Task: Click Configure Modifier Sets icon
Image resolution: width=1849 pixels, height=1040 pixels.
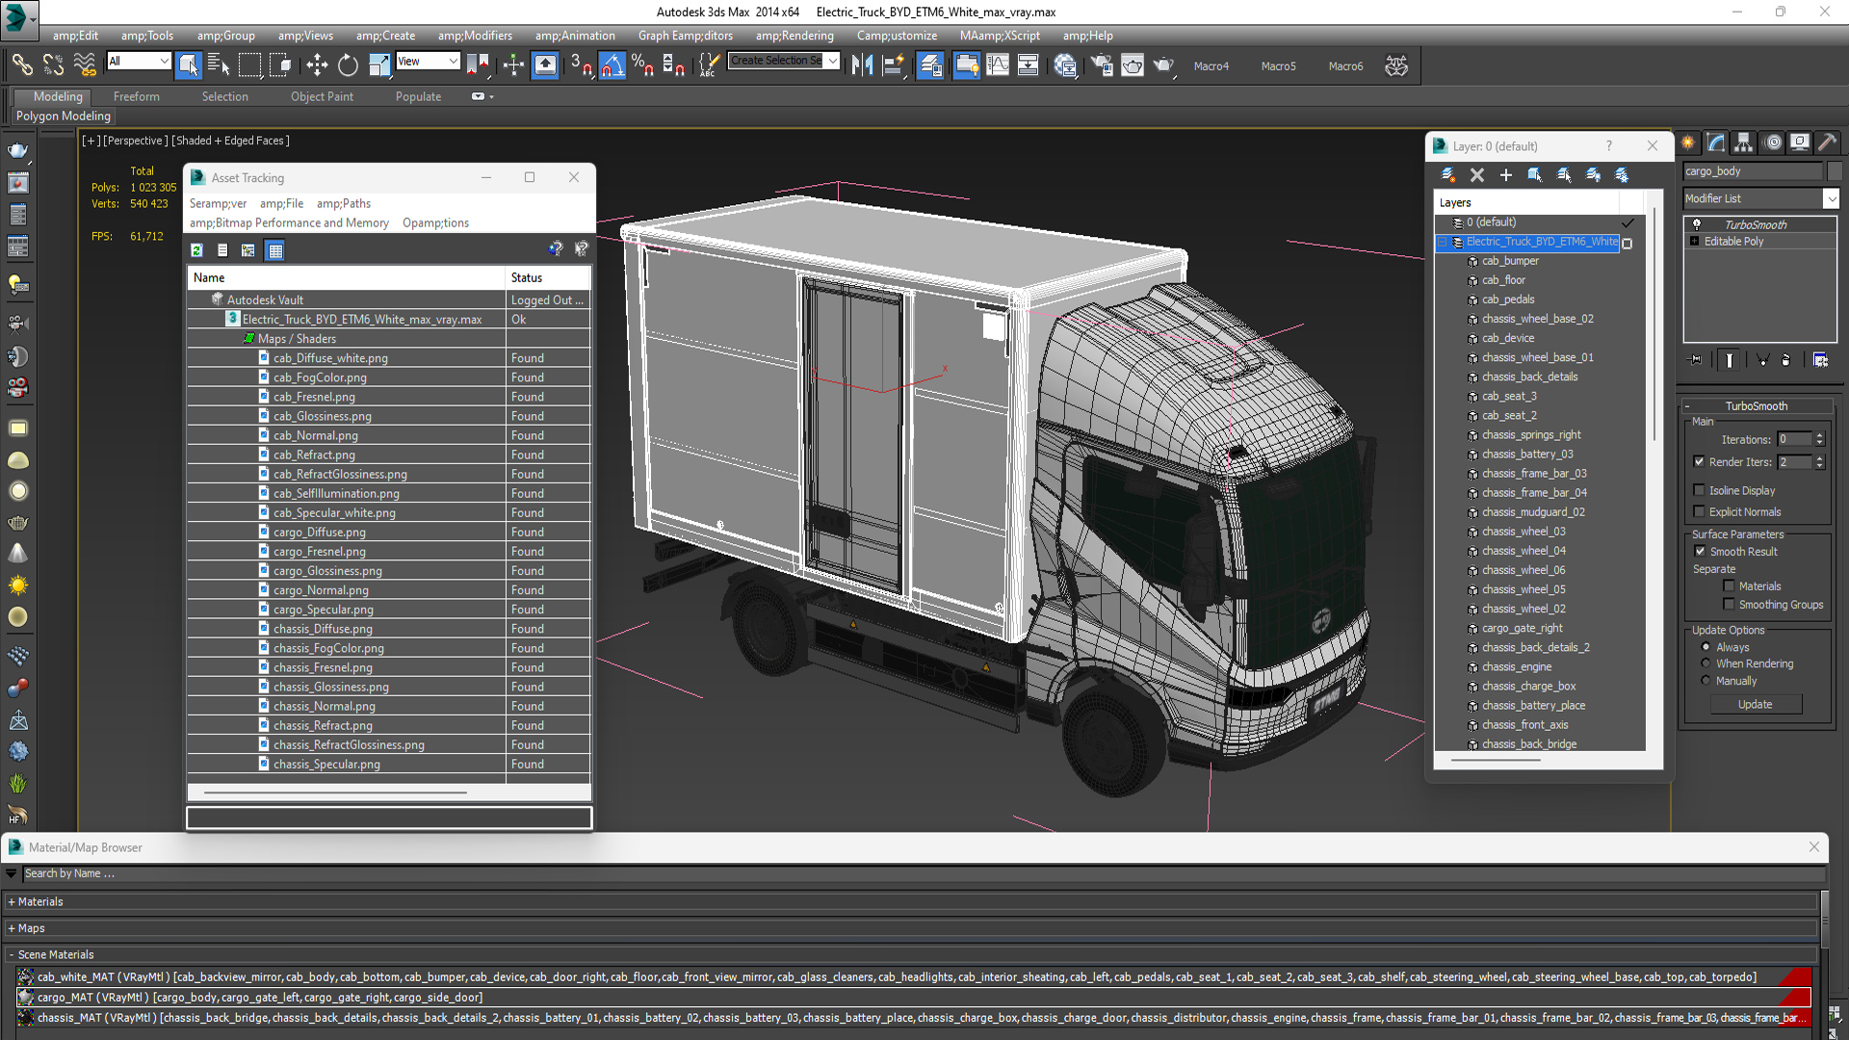Action: 1820,359
